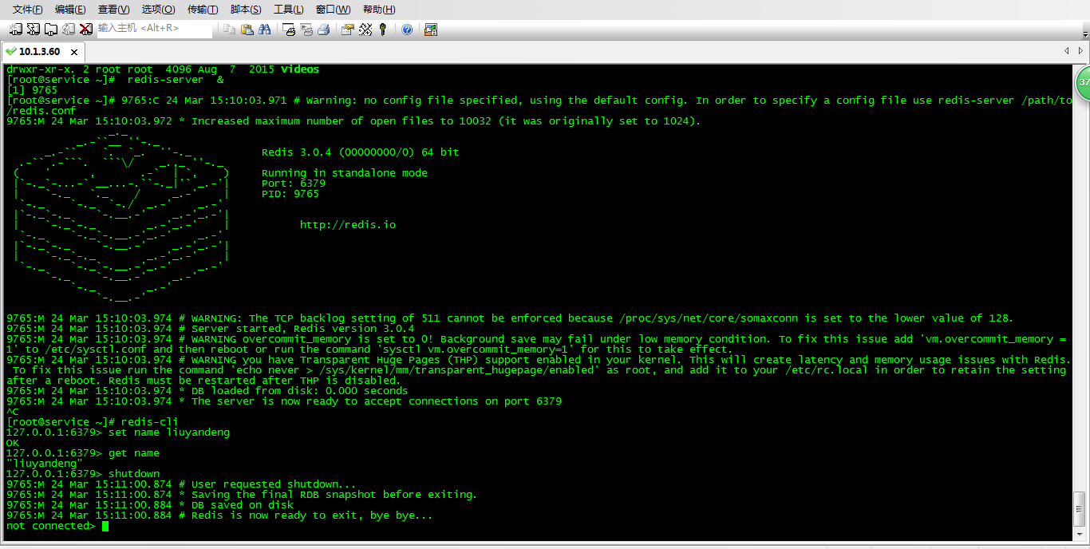Image resolution: width=1090 pixels, height=549 pixels.
Task: Click the green 37 badge at right edge
Action: tap(1083, 83)
